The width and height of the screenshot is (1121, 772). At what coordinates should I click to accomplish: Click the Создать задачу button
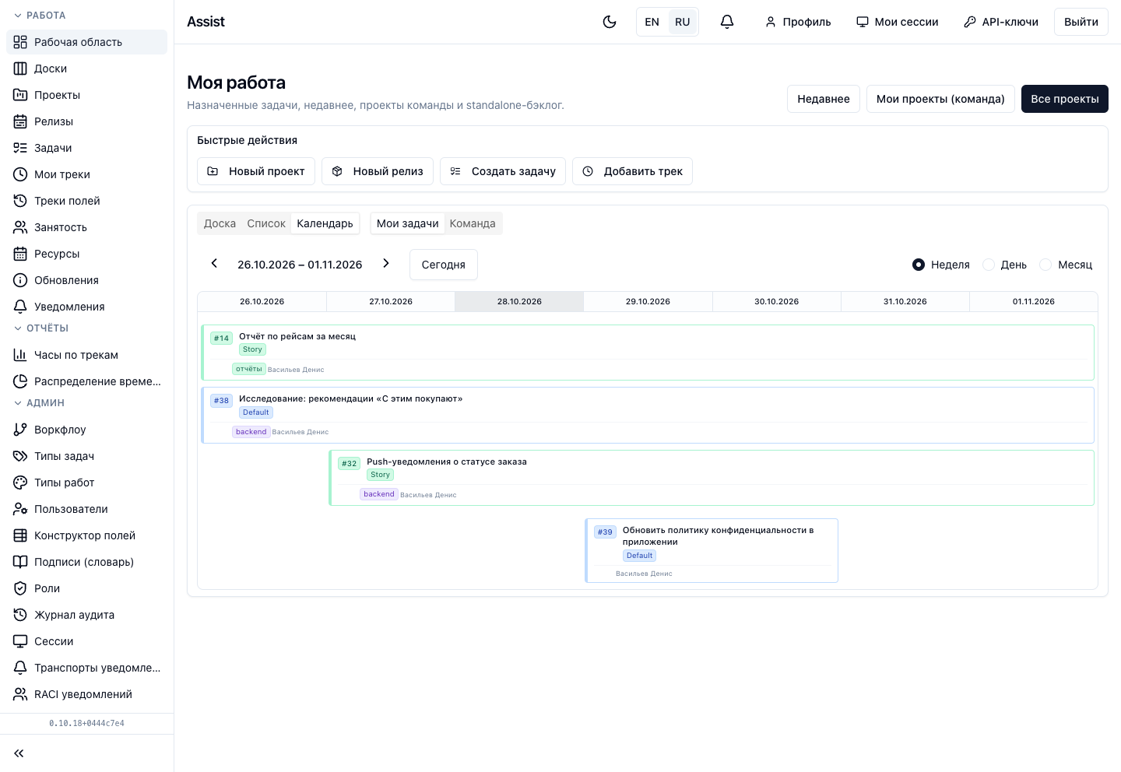coord(503,171)
